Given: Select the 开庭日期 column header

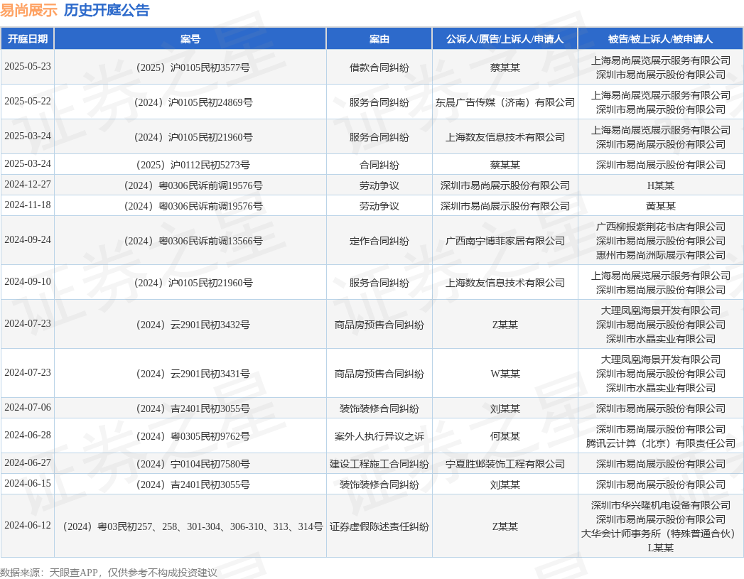Looking at the screenshot, I should click(x=28, y=39).
